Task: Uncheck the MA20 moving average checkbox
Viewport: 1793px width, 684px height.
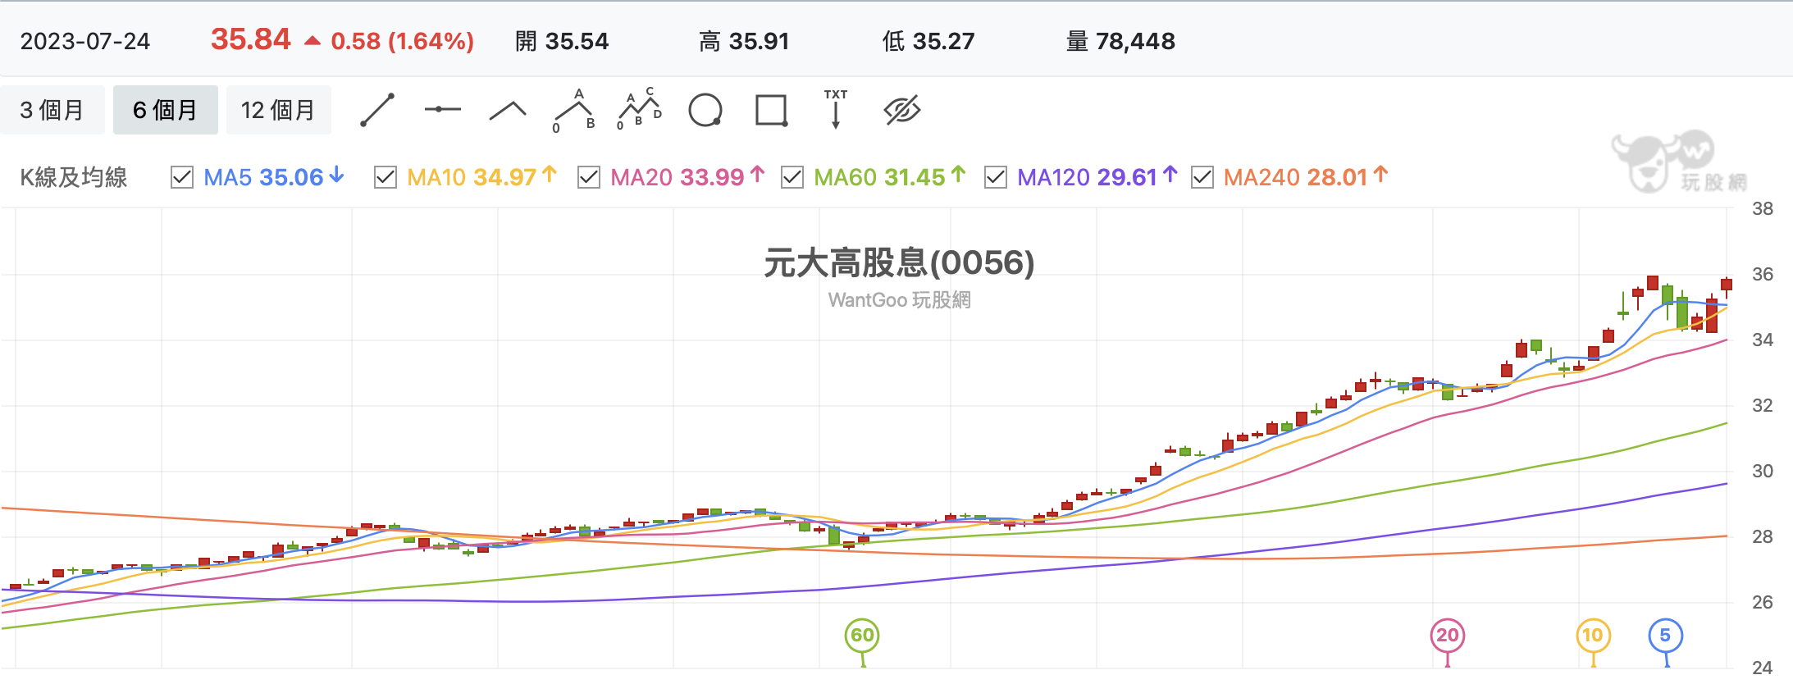Action: [x=588, y=177]
